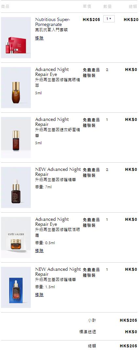The image size is (139, 350).
Task: Remove the Nutritious Super-Pomegranate set from cart
Action: 39,38
